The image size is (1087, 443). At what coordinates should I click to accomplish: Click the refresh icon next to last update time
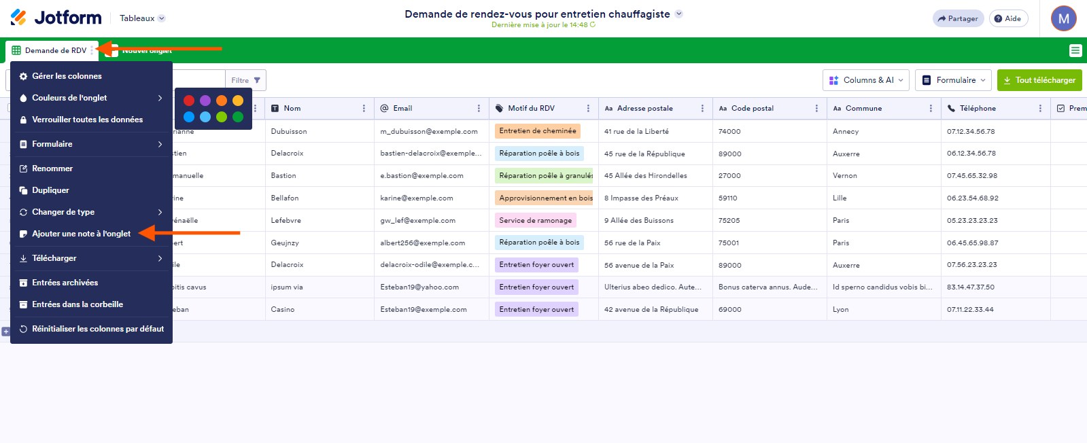593,24
